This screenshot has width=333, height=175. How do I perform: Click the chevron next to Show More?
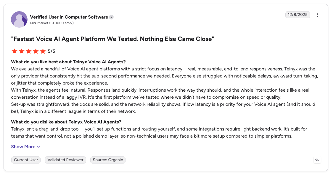click(38, 147)
